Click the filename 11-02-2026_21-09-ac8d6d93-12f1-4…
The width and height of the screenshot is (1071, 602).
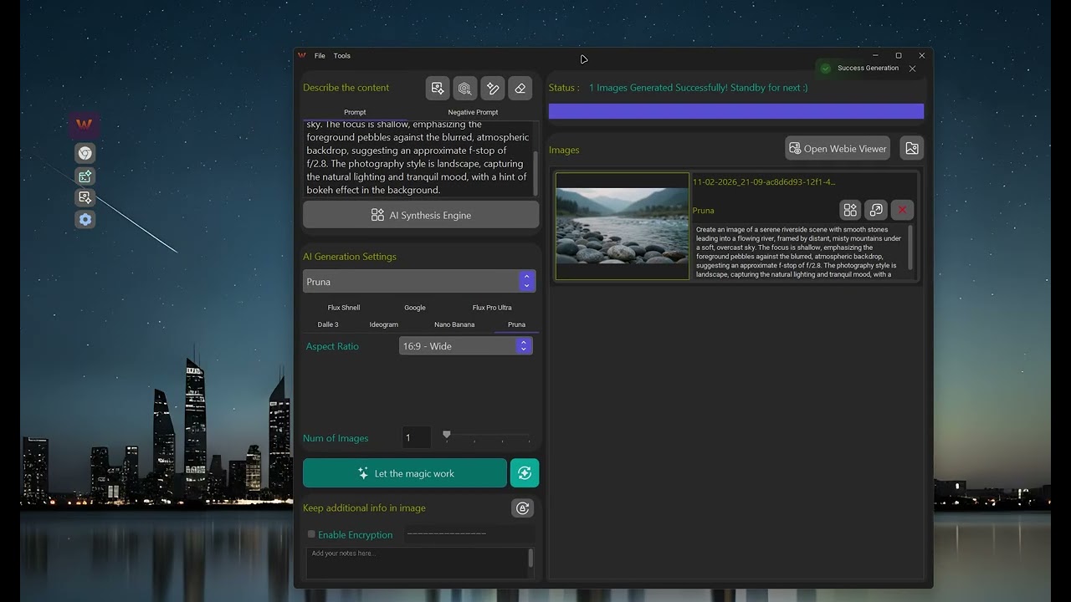(x=764, y=181)
